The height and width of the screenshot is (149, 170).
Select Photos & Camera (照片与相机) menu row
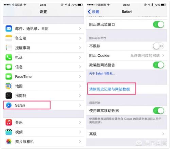pyautogui.click(x=44, y=142)
